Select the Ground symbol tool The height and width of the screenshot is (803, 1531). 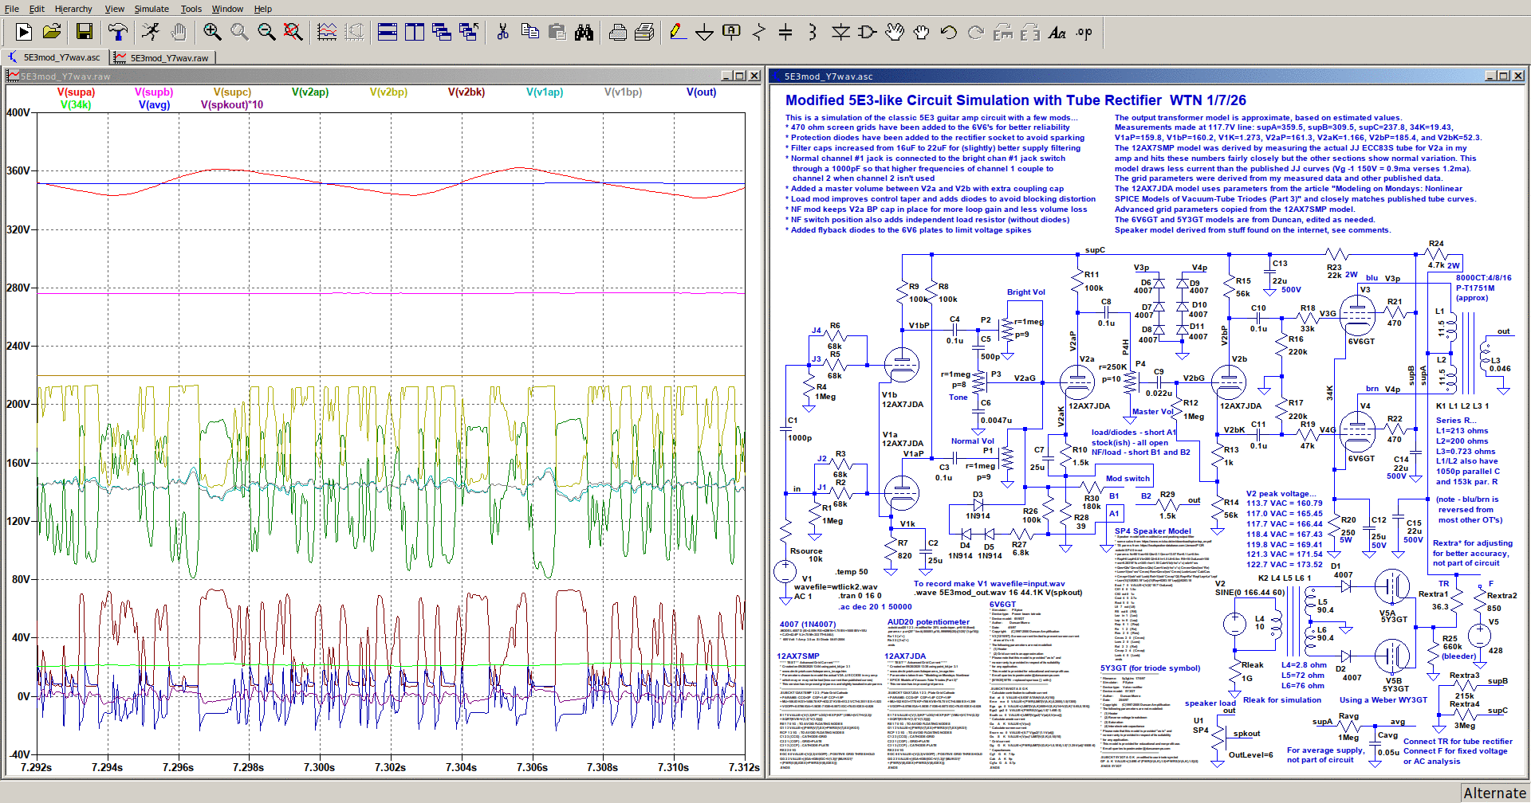(704, 32)
